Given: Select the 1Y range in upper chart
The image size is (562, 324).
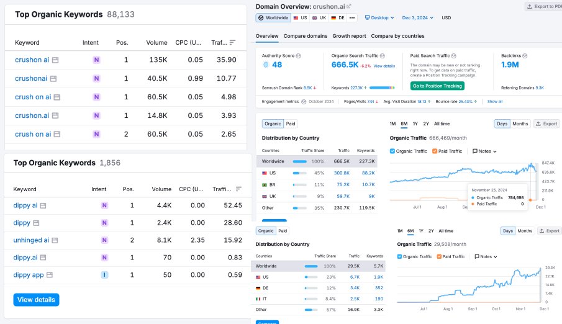Looking at the screenshot, I should pos(415,124).
